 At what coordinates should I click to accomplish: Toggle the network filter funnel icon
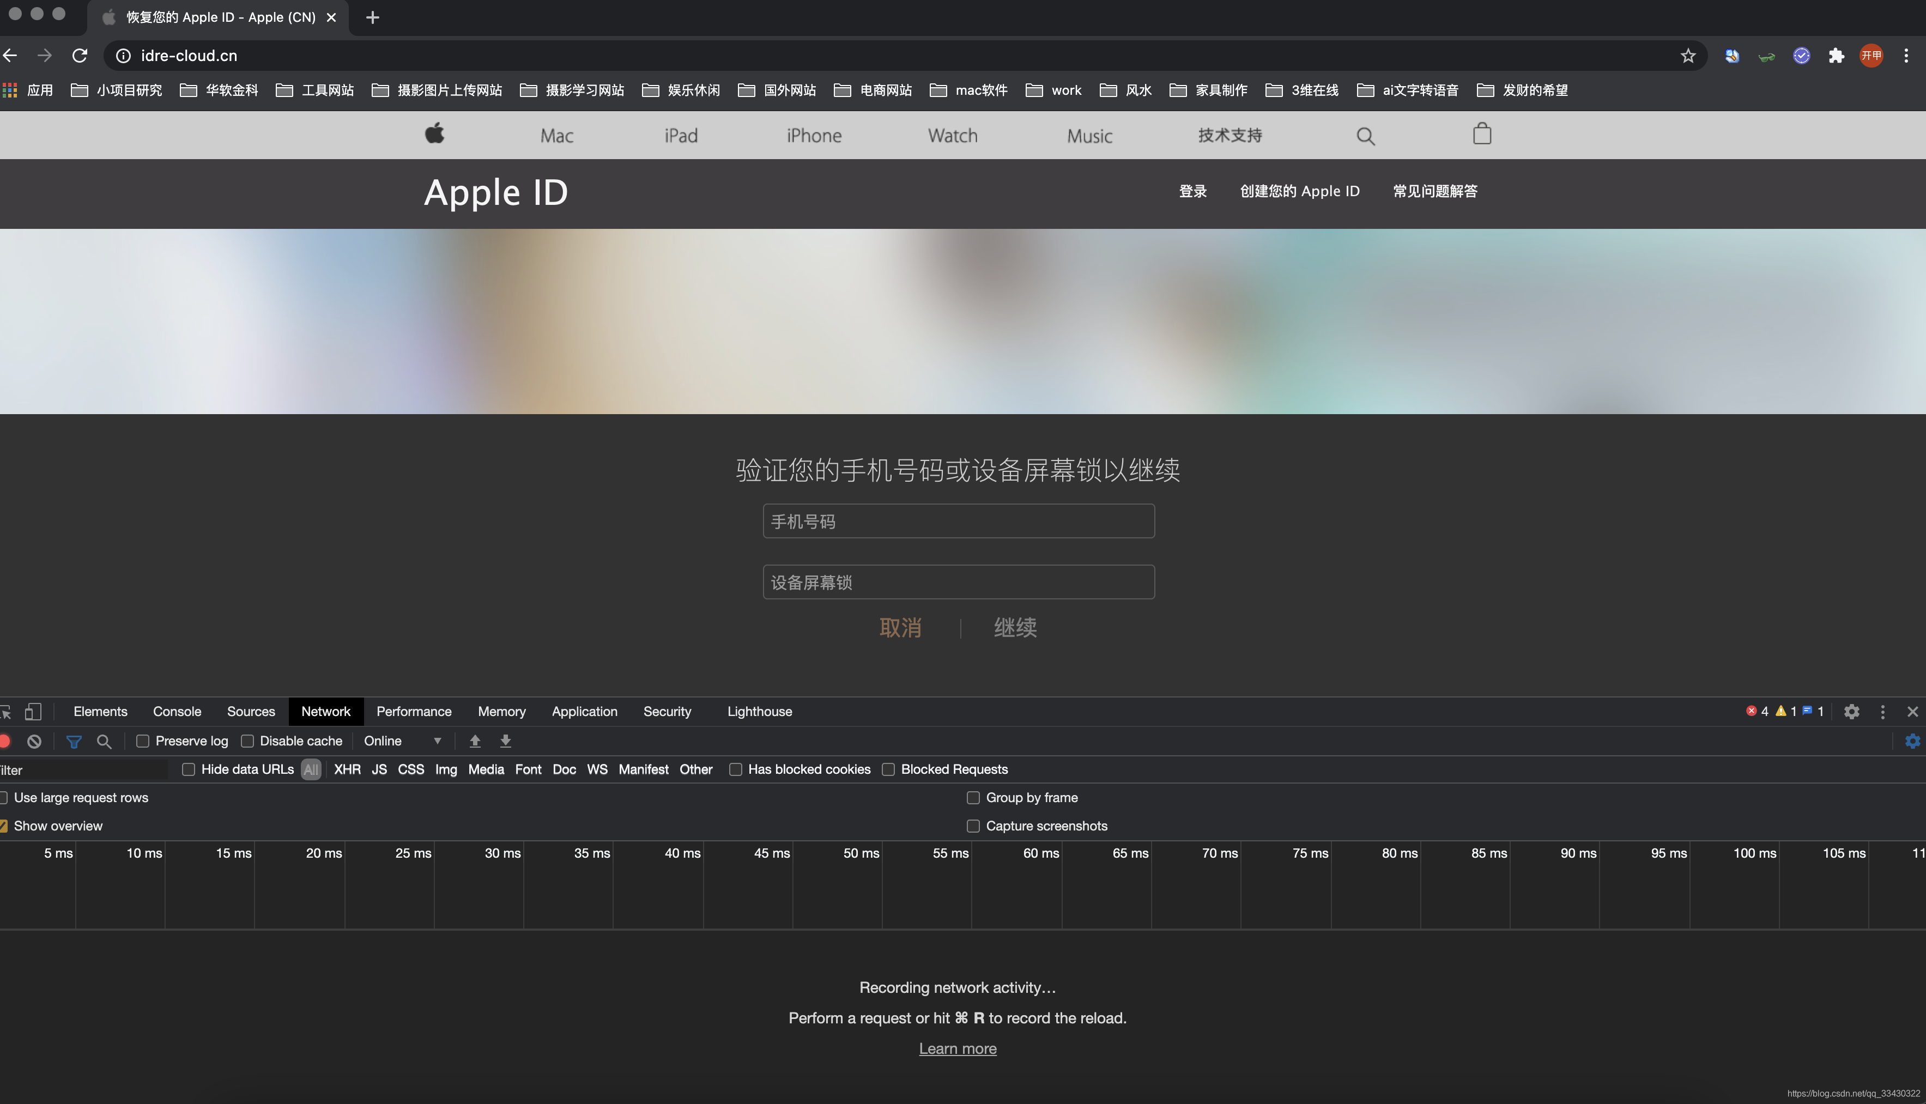click(74, 741)
